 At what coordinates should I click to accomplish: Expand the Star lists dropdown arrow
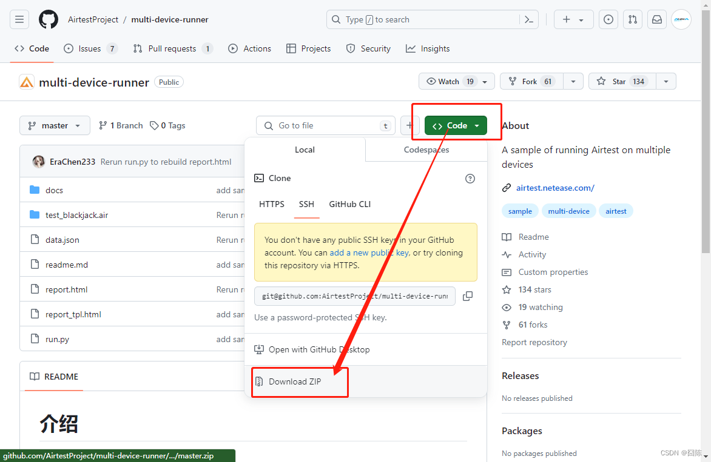[666, 82]
